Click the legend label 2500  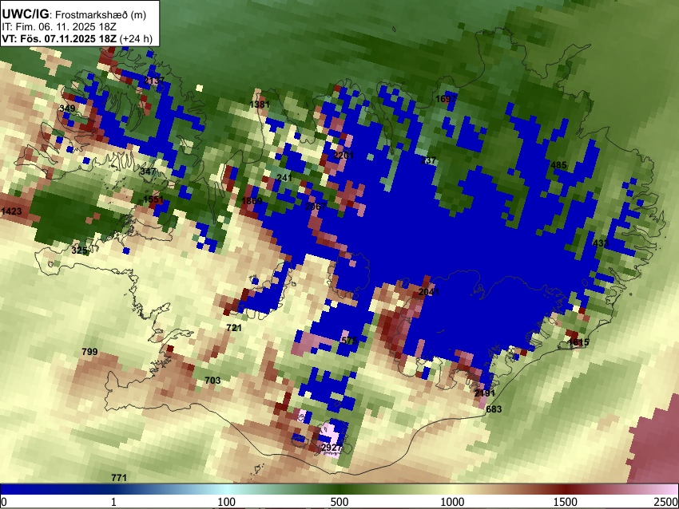pyautogui.click(x=667, y=502)
